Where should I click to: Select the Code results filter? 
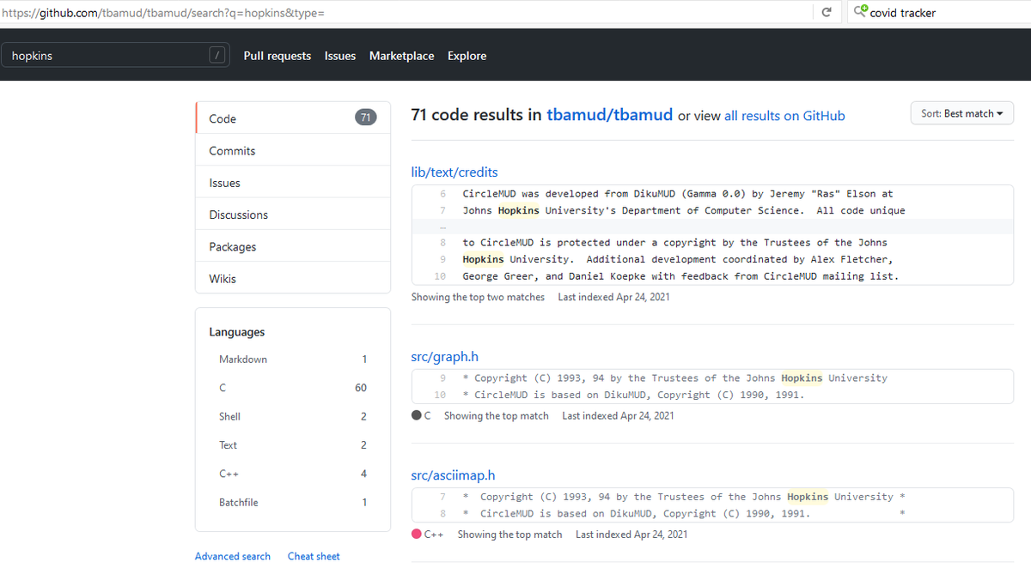[x=293, y=118]
